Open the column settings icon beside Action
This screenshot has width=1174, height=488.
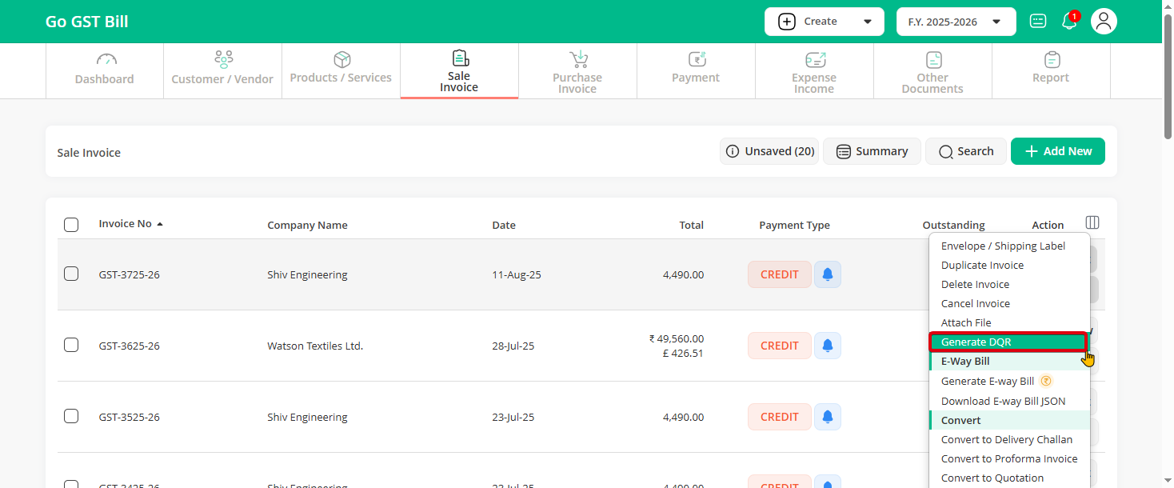click(x=1092, y=223)
